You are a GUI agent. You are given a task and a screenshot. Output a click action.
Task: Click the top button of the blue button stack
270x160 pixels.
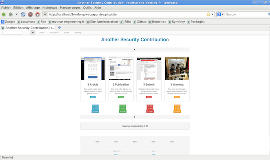[95, 106]
